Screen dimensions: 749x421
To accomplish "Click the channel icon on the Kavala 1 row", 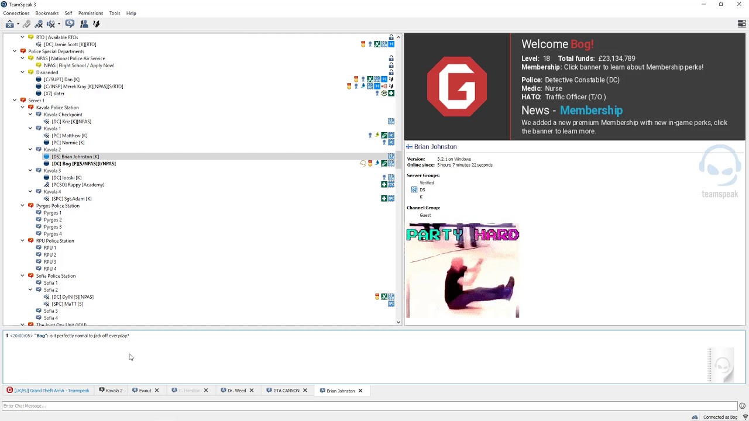I will pos(39,129).
